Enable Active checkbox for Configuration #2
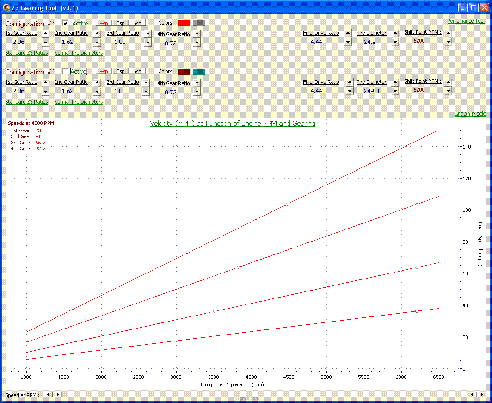This screenshot has width=492, height=403. point(65,71)
